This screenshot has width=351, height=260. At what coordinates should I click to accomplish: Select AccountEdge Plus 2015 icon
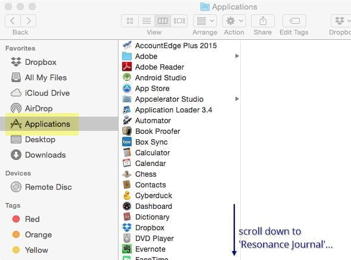pyautogui.click(x=127, y=45)
